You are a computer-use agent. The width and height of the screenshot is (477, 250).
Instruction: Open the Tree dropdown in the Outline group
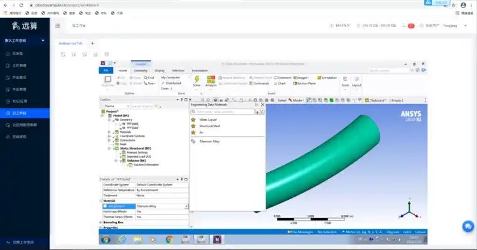pyautogui.click(x=149, y=83)
